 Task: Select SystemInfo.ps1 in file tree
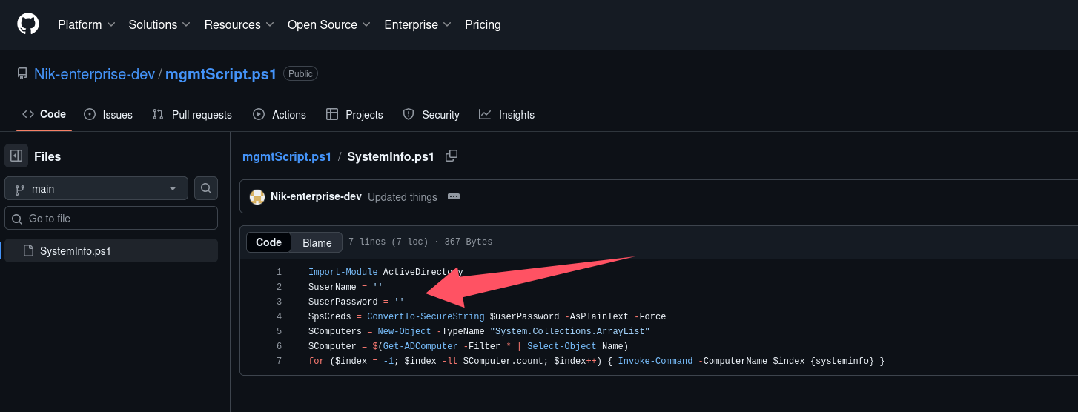pos(75,251)
